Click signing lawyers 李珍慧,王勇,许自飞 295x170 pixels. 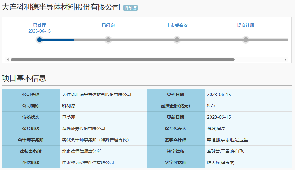click(x=225, y=151)
